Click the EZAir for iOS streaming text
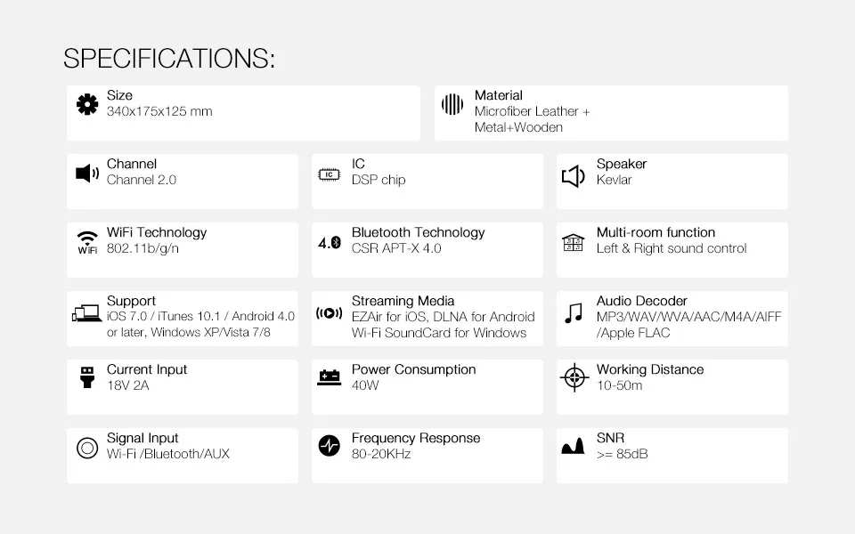 [444, 325]
